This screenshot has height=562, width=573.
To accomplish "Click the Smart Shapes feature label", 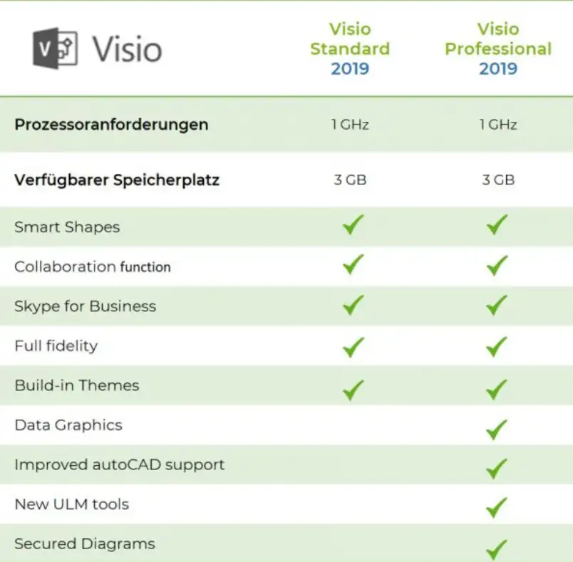I will tap(67, 227).
